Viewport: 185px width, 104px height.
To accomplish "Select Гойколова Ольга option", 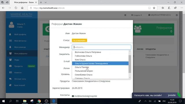I will (100, 56).
